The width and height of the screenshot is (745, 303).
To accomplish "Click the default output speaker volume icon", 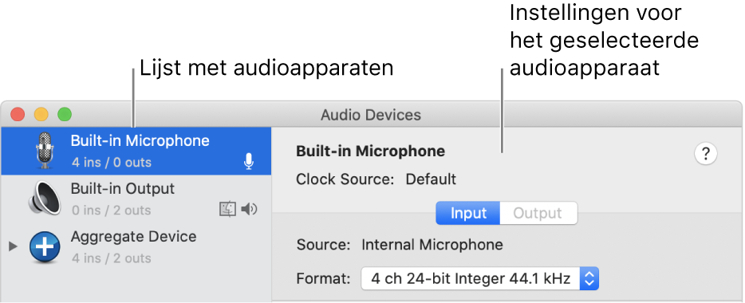I will [x=249, y=209].
